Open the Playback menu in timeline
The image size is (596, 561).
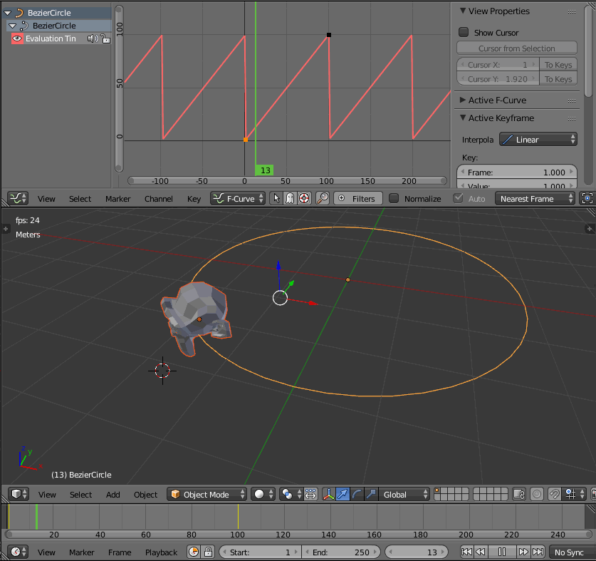(161, 552)
